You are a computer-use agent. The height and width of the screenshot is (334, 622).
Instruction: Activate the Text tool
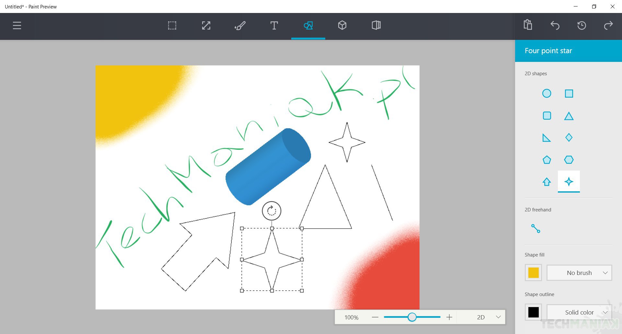coord(274,25)
